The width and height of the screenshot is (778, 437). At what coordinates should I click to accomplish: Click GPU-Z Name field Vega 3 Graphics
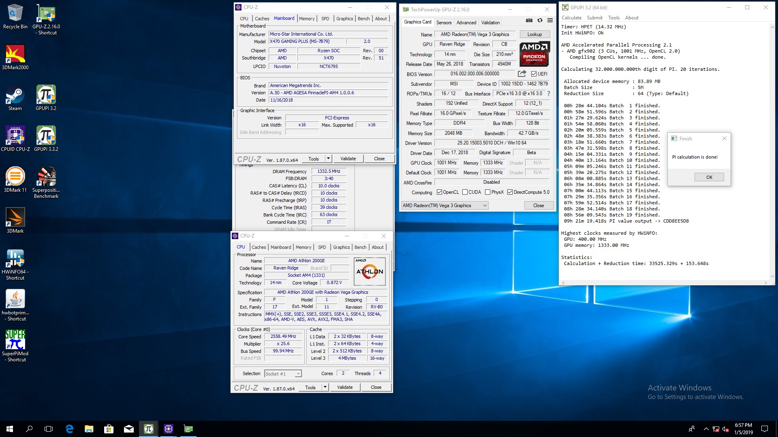pos(475,34)
